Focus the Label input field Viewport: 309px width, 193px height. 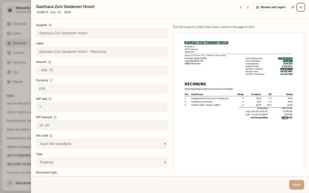(101, 52)
